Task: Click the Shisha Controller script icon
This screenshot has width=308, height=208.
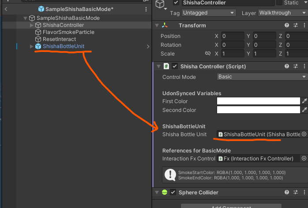Action: [166, 66]
